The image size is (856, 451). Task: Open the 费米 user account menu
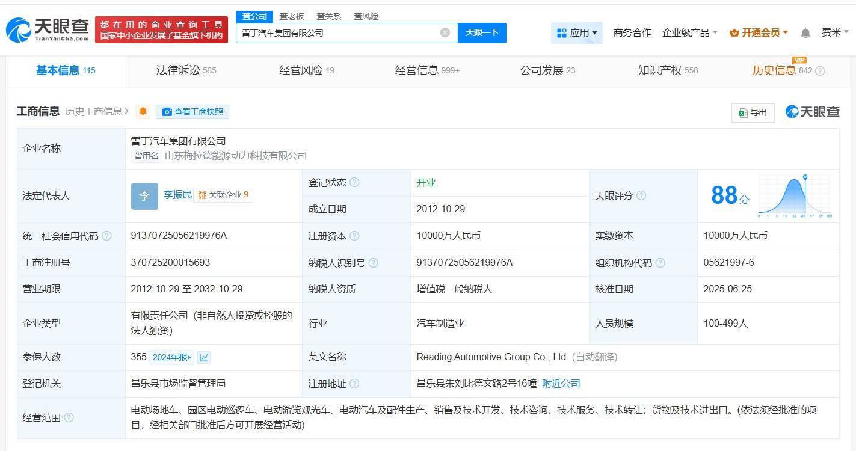(x=836, y=32)
